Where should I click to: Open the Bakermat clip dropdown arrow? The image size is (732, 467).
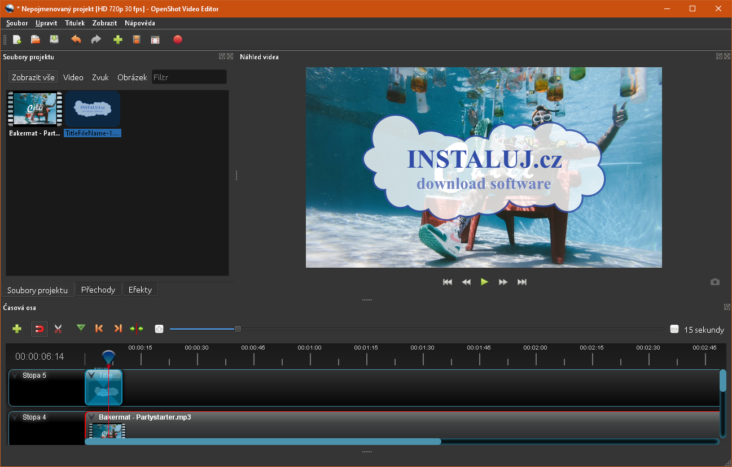click(x=91, y=417)
